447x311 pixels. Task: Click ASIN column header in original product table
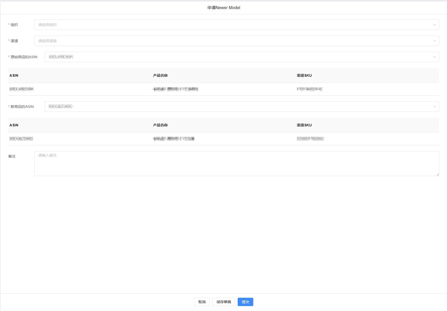click(14, 75)
